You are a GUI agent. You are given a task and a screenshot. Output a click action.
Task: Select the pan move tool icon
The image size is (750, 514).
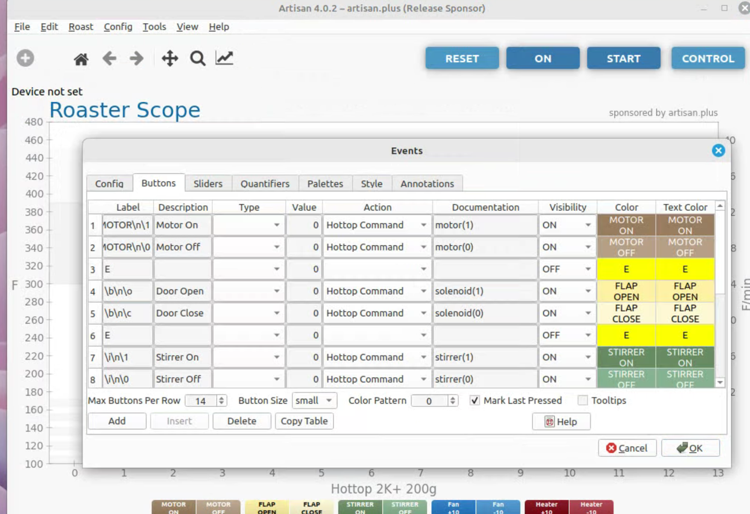click(170, 59)
